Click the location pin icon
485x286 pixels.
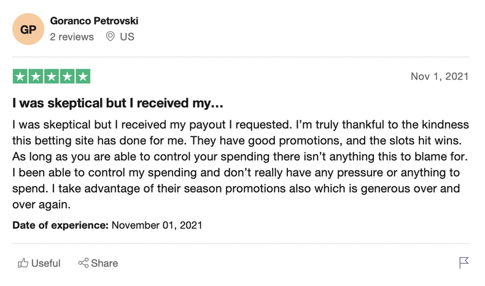coord(111,37)
